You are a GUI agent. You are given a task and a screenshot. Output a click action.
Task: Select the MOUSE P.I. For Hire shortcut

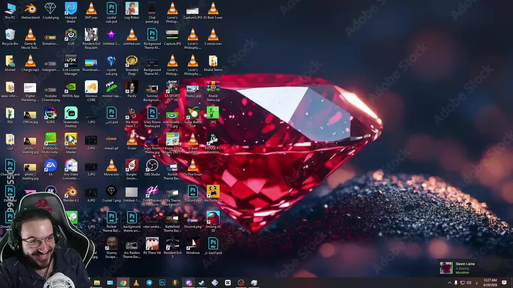pyautogui.click(x=213, y=144)
